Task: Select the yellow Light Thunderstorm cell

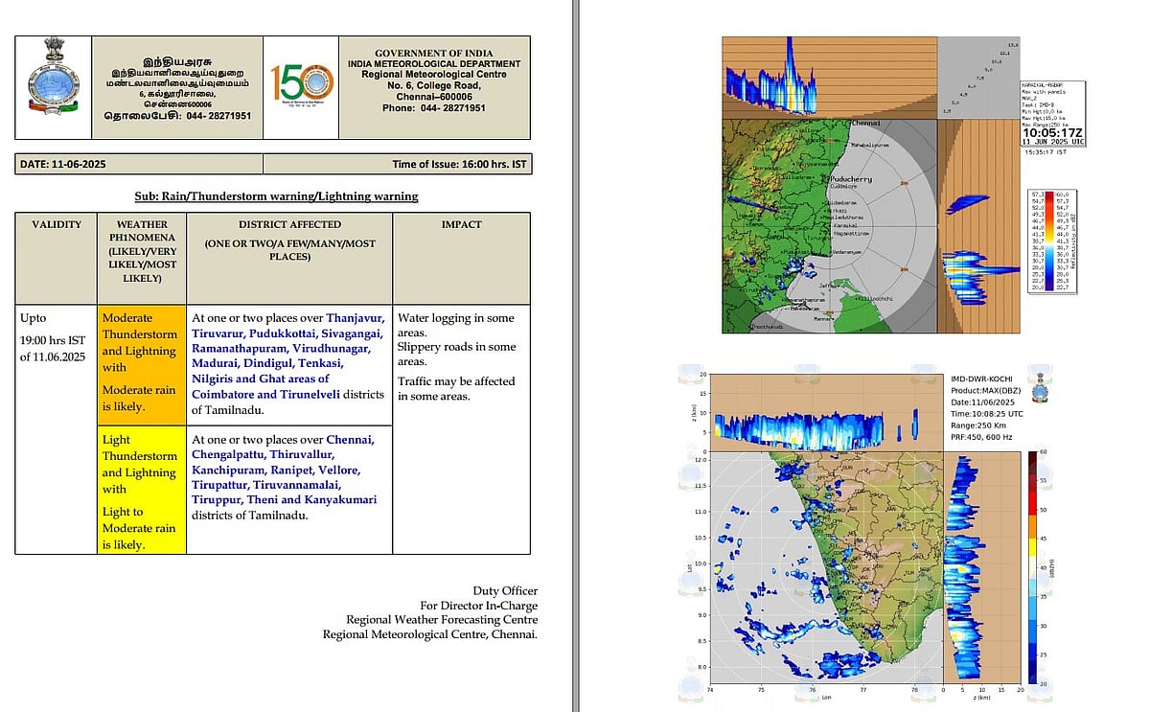Action: point(141,490)
